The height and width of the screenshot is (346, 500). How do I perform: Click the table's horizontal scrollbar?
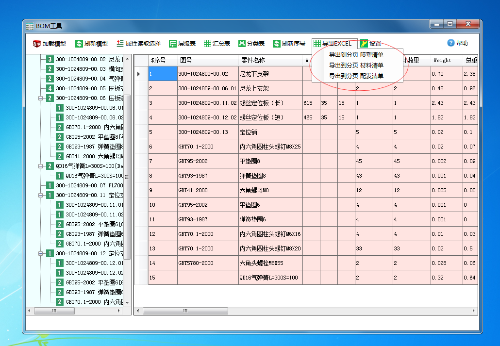pos(186,309)
